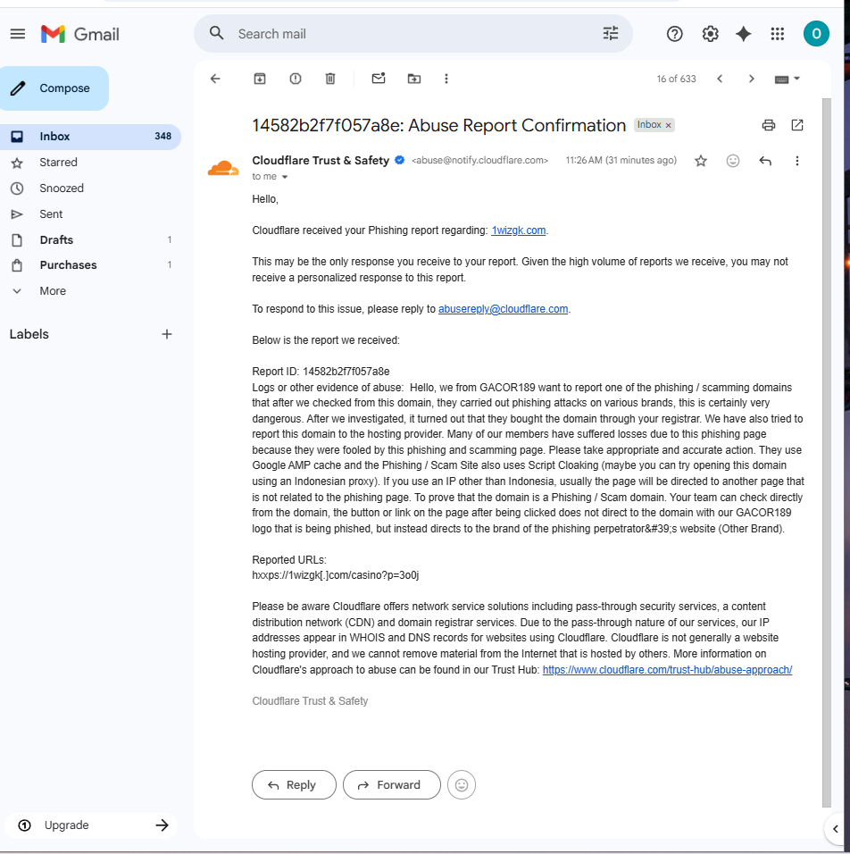Image resolution: width=850 pixels, height=854 pixels.
Task: Click the Cloudflare Trust & Safety signature
Action: (310, 701)
